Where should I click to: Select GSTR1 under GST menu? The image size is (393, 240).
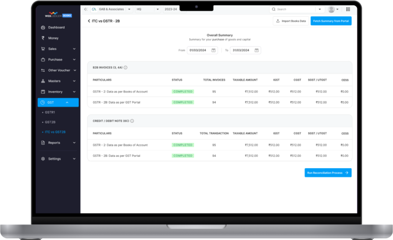(x=50, y=112)
